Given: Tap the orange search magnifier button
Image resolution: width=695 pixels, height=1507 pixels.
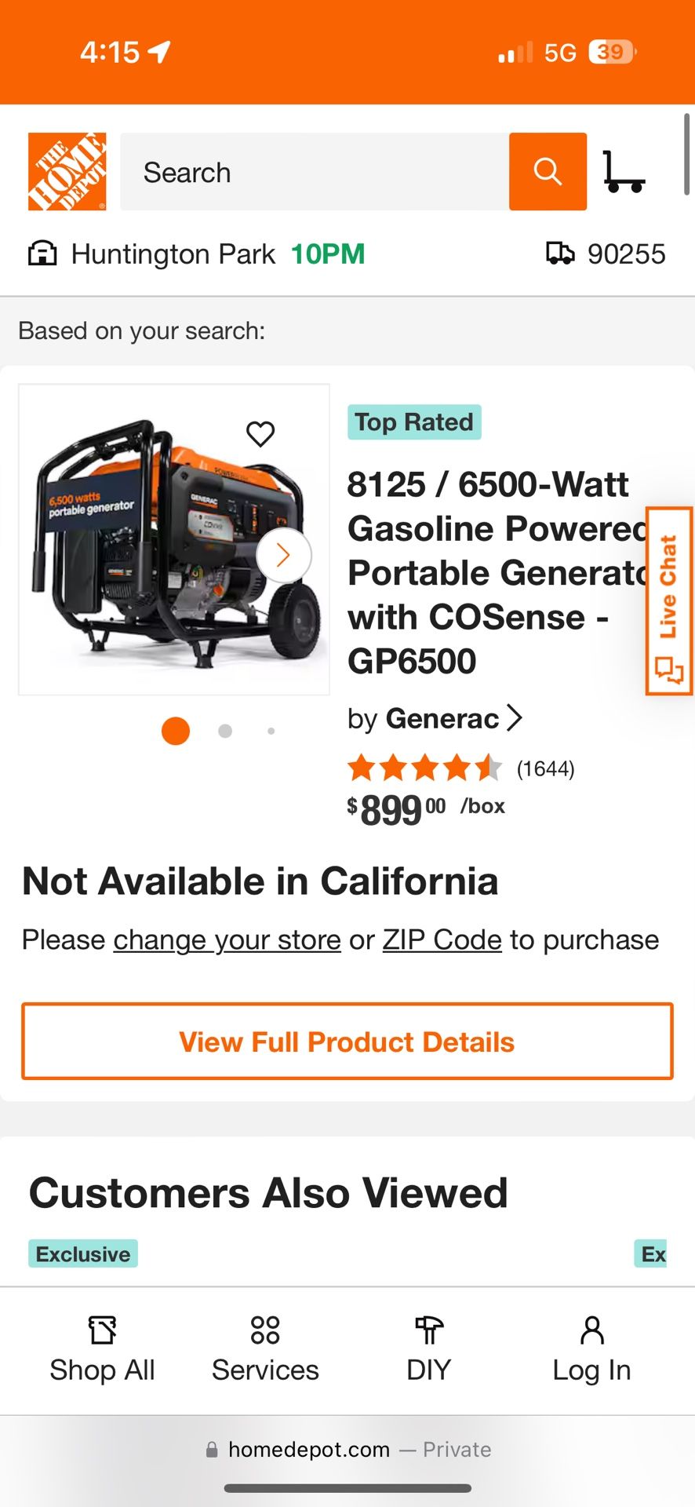Looking at the screenshot, I should click(x=548, y=172).
